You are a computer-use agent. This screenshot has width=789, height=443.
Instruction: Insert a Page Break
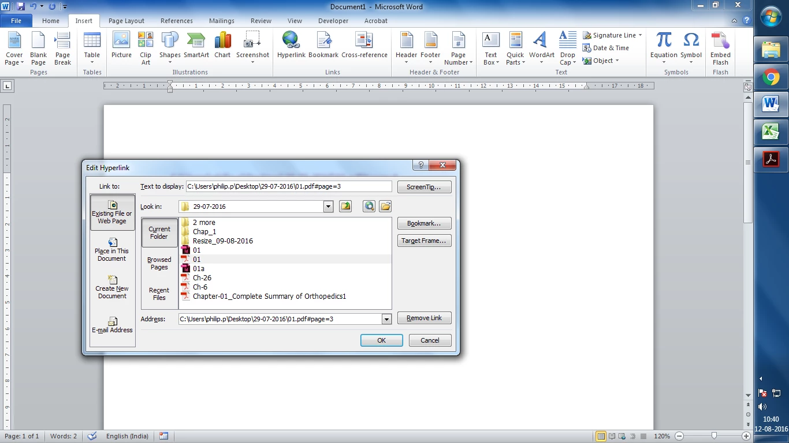(62, 49)
